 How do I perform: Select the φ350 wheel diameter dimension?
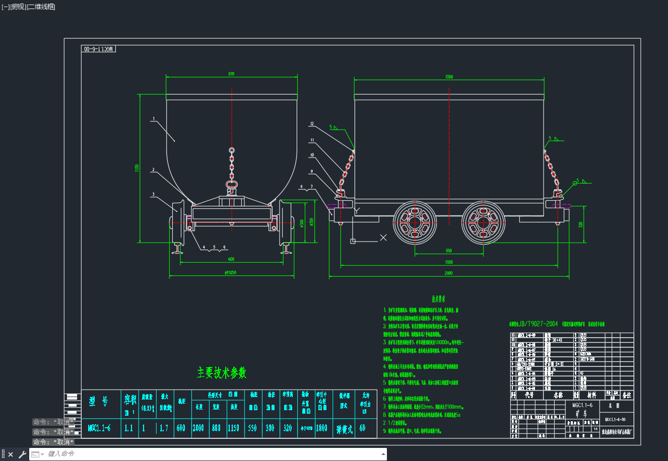click(312, 221)
